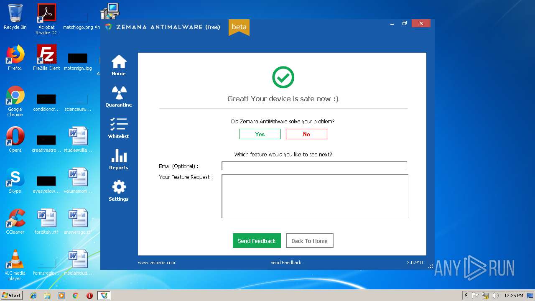The height and width of the screenshot is (301, 535).
Task: Select the CCleaner desktop icon
Action: (x=15, y=222)
